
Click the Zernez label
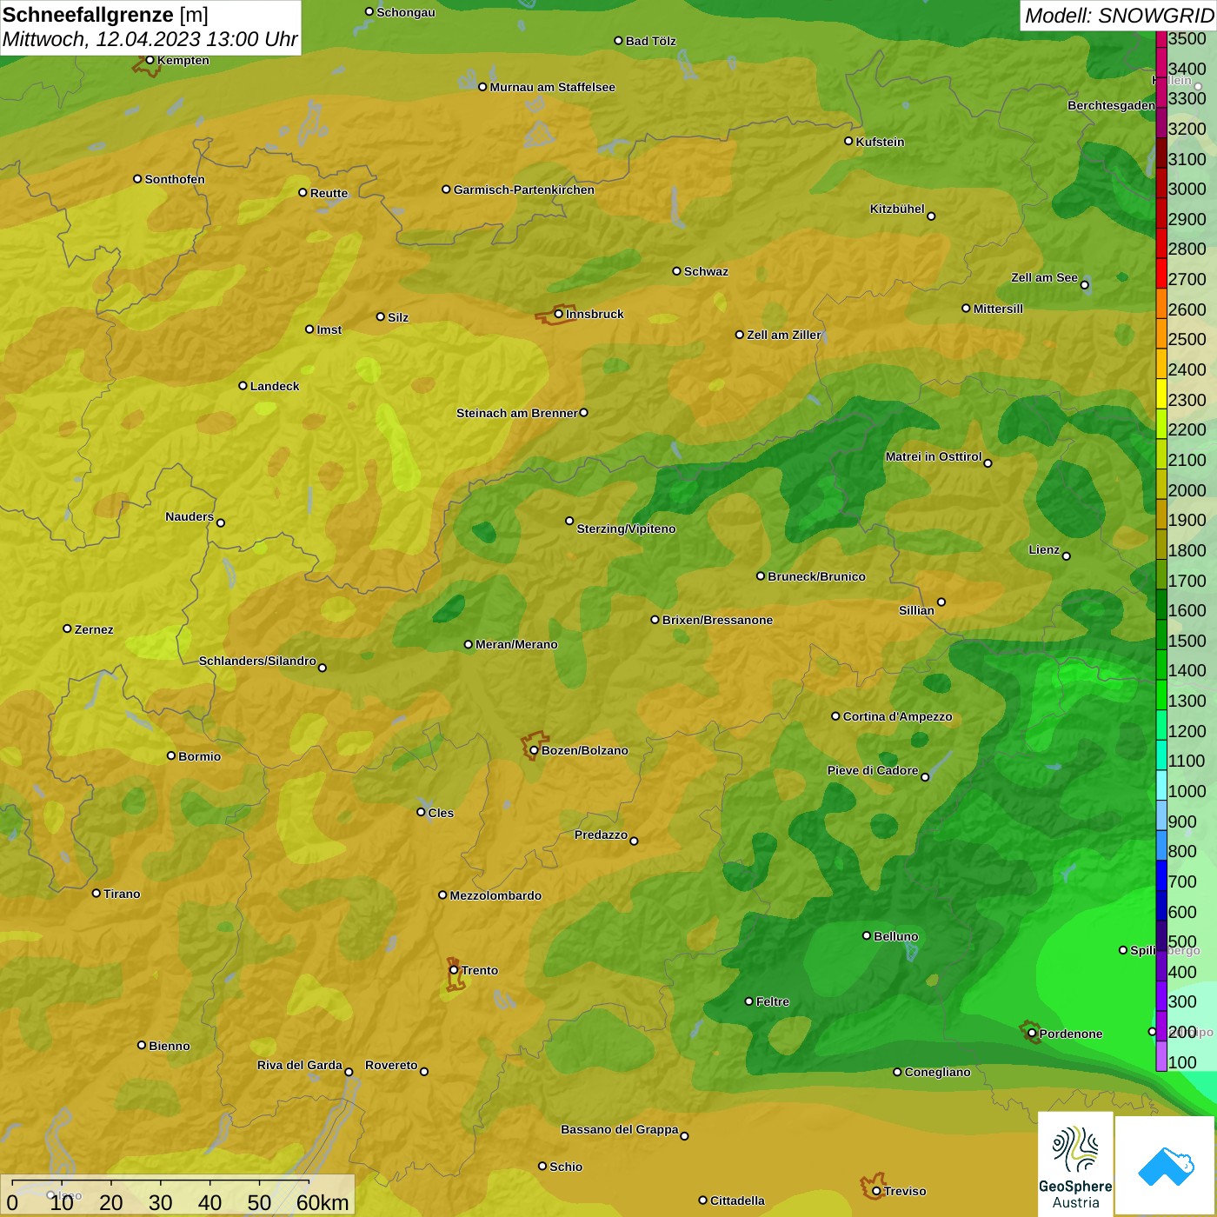click(94, 629)
